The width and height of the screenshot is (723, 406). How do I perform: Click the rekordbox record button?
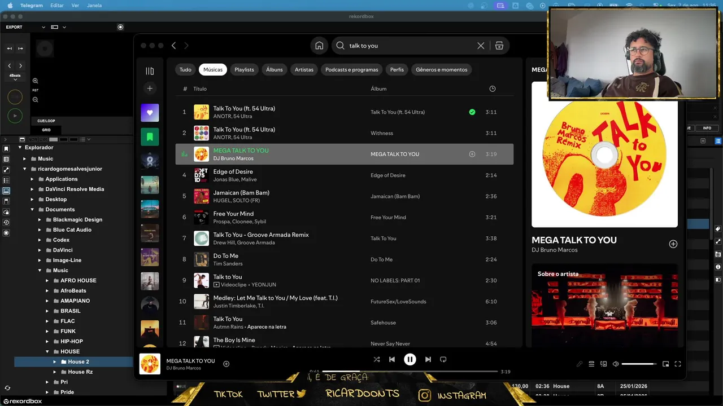120,27
